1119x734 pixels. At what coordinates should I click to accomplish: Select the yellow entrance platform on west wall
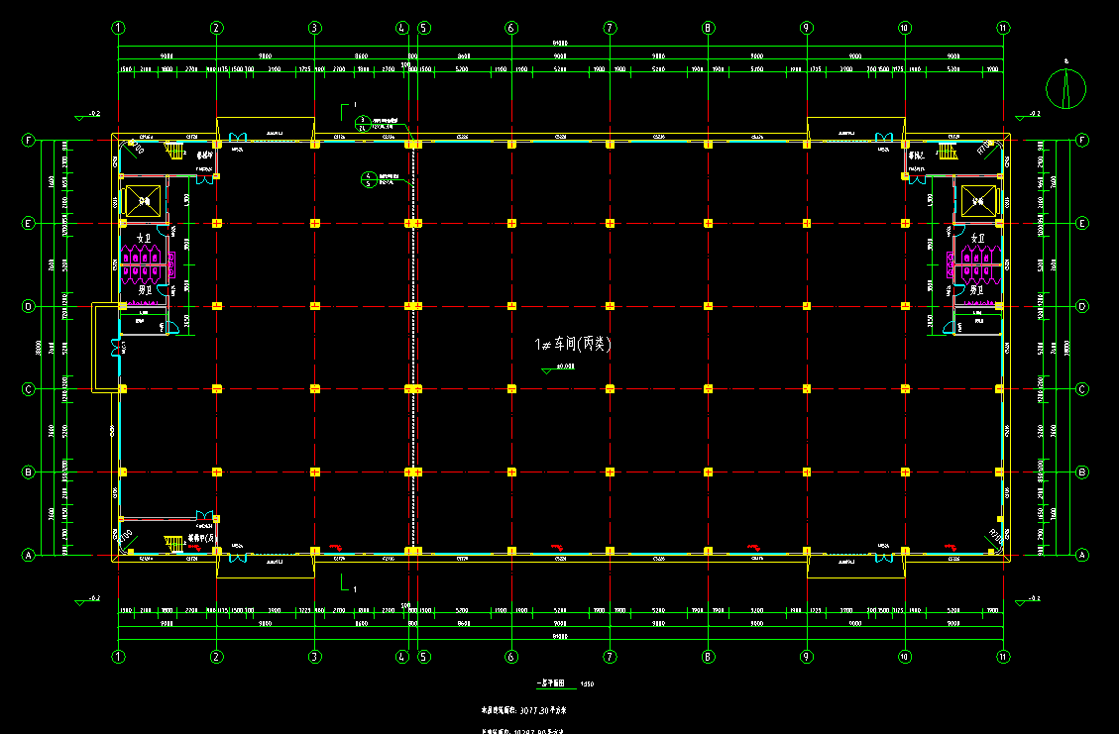click(x=104, y=347)
